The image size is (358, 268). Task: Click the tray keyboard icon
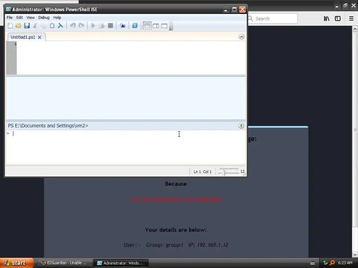[313, 263]
